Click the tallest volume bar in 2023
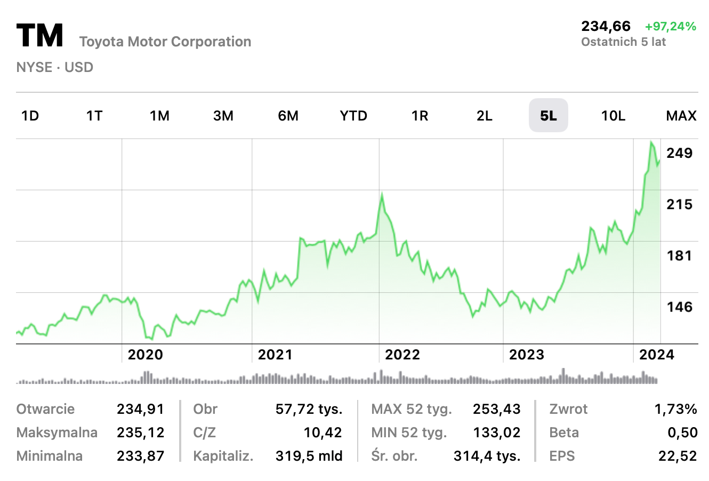This screenshot has height=481, width=709. pos(563,375)
